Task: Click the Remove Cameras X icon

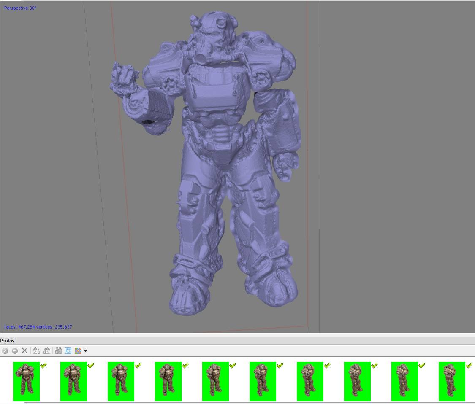Action: [x=24, y=350]
